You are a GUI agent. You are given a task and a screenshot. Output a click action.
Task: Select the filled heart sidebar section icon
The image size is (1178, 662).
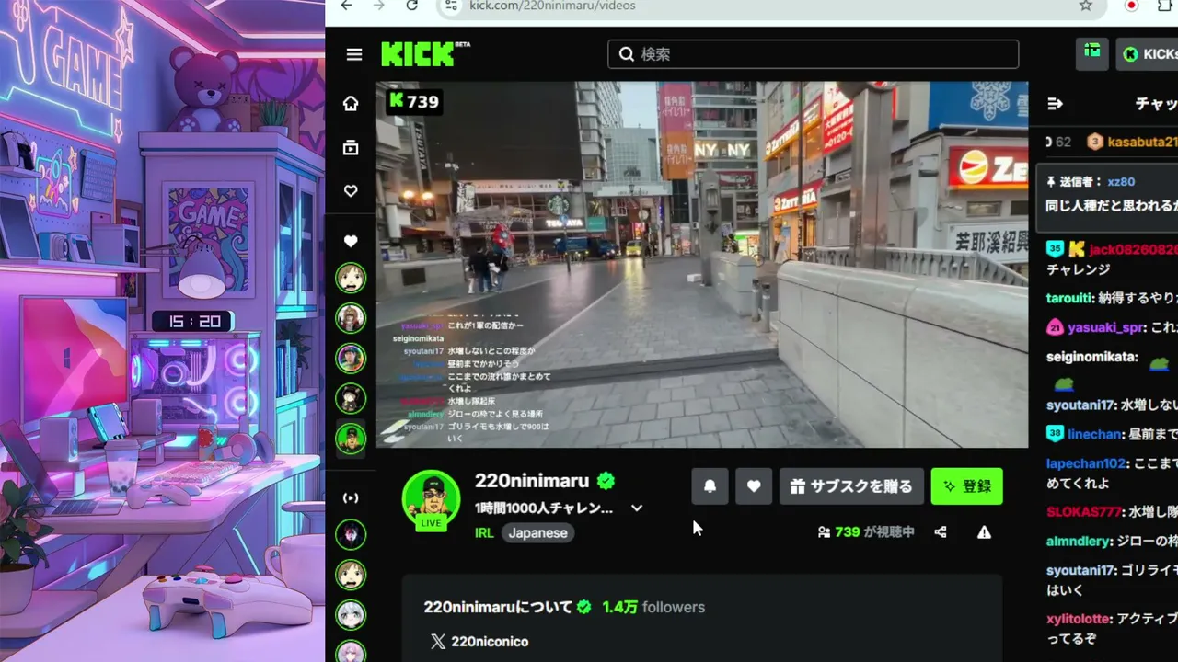[351, 241]
